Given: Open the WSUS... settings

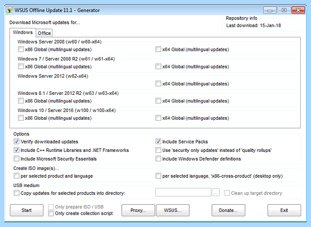Looking at the screenshot, I should point(173,210).
